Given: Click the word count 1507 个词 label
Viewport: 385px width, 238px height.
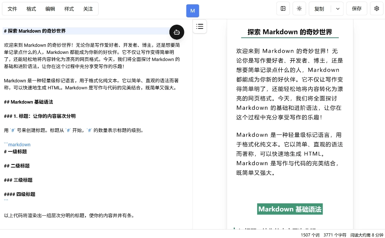Looking at the screenshot, I should pos(310,235).
